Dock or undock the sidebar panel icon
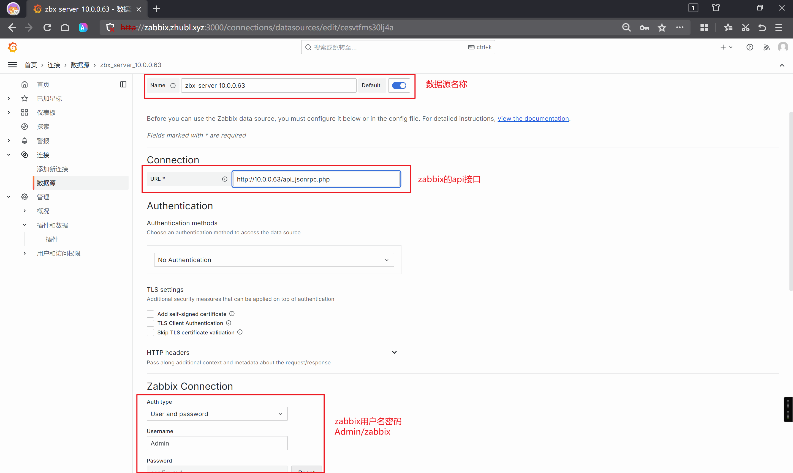The width and height of the screenshot is (793, 473). click(x=123, y=84)
